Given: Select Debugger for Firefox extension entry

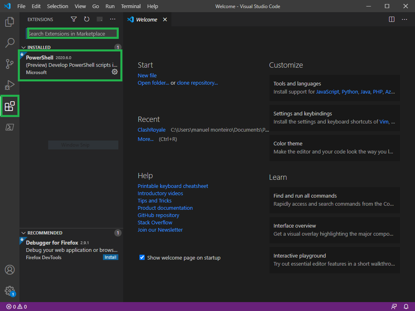Looking at the screenshot, I should tap(71, 250).
